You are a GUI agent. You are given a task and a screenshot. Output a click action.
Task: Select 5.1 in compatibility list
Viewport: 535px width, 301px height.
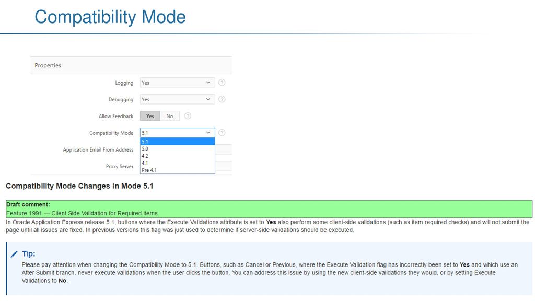click(x=178, y=141)
